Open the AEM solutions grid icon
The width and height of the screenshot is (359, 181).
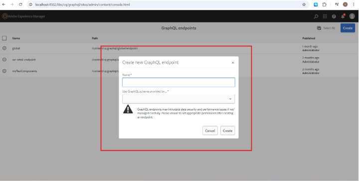tap(325, 16)
